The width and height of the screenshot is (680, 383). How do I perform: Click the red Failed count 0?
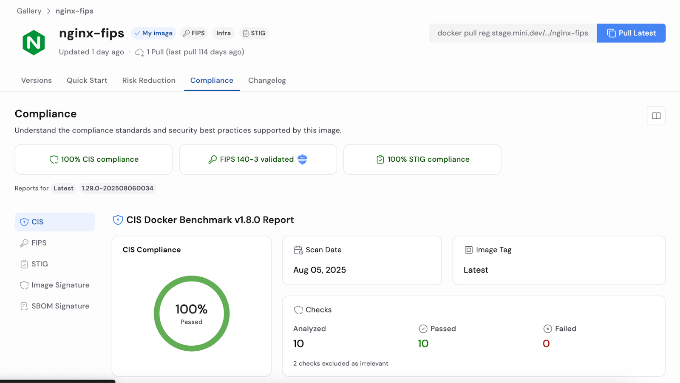[547, 344]
